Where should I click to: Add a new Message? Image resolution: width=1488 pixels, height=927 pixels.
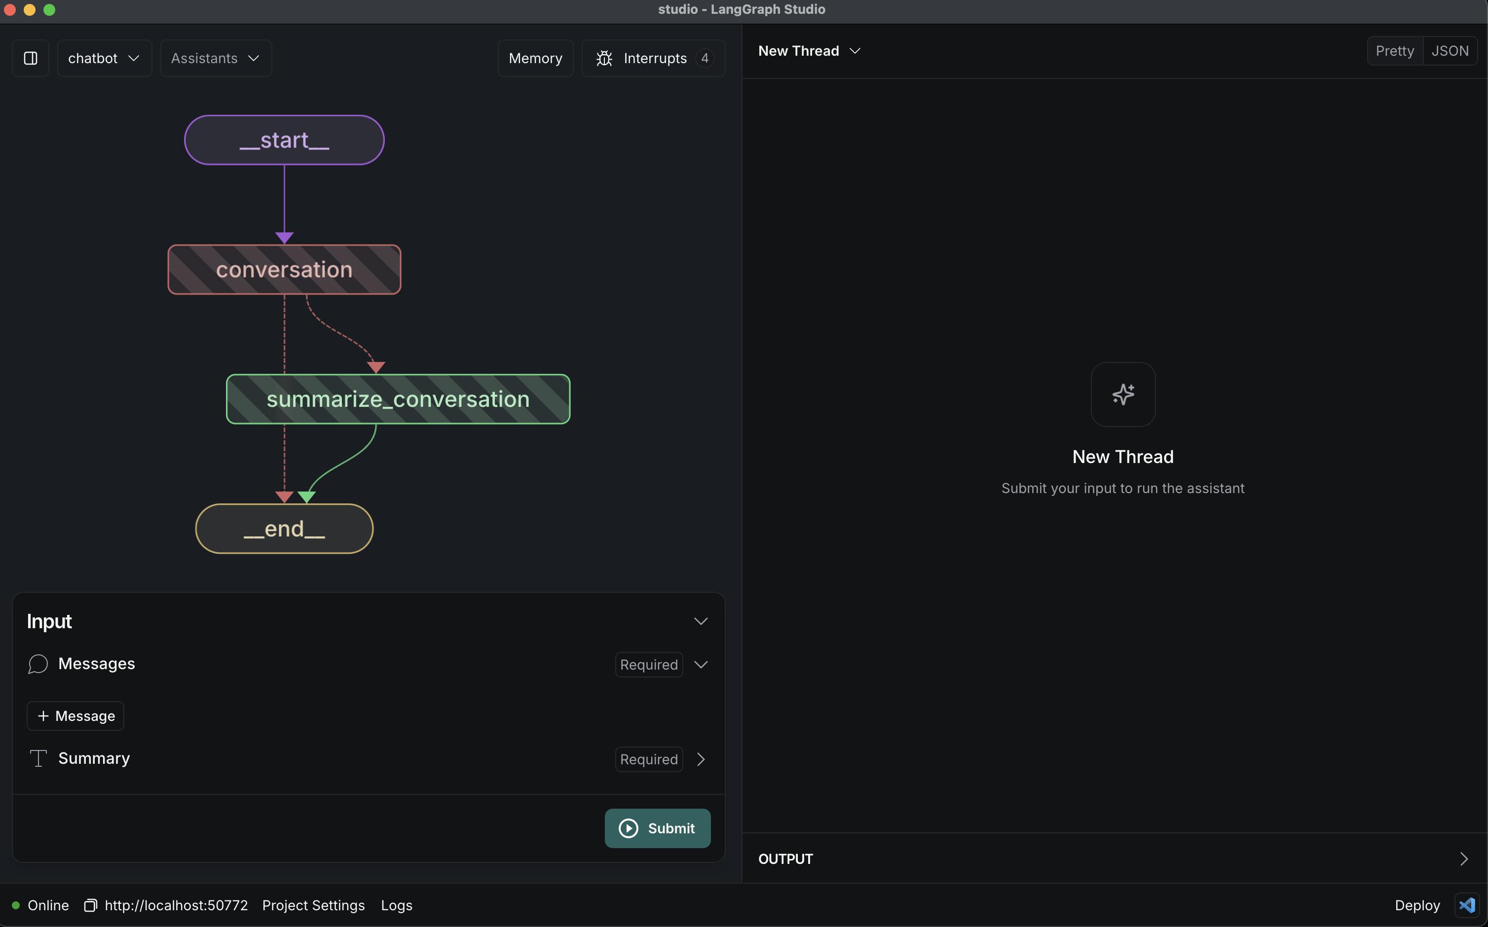click(75, 716)
